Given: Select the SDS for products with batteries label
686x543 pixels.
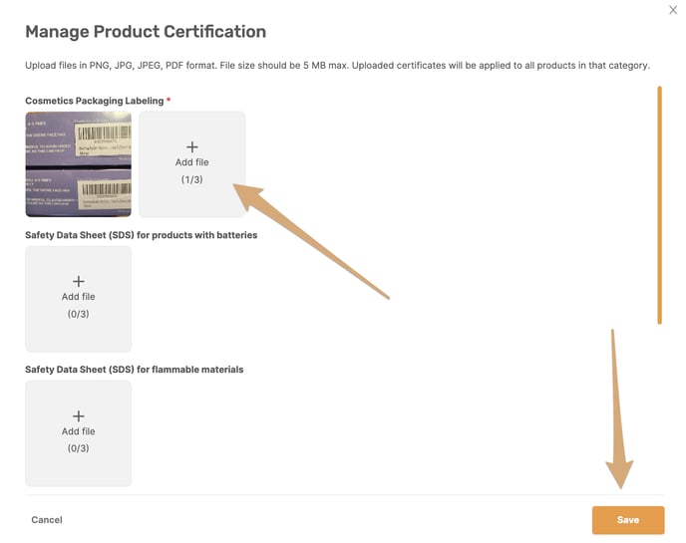Looking at the screenshot, I should [x=141, y=235].
